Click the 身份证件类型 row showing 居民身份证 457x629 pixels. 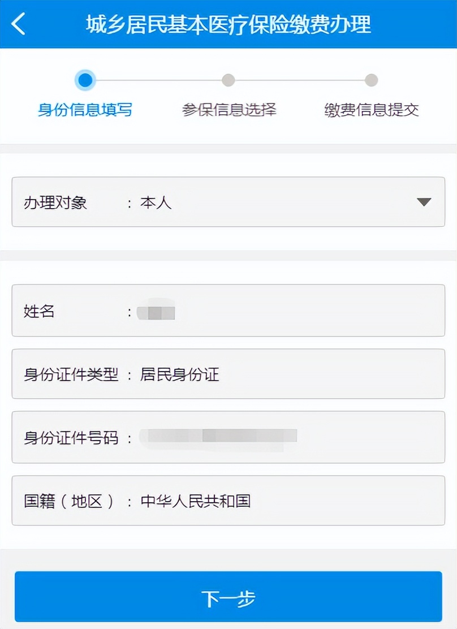coord(228,374)
